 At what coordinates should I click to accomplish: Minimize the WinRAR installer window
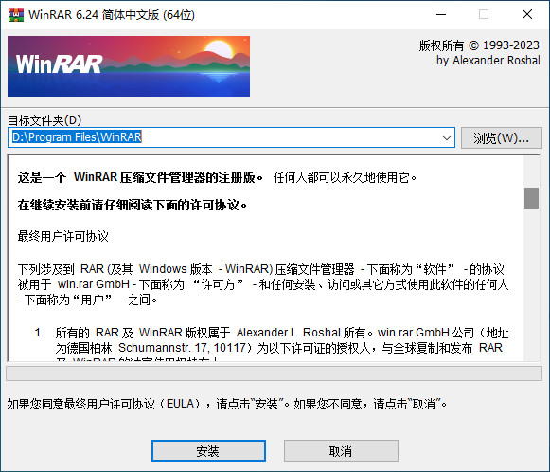click(x=441, y=15)
